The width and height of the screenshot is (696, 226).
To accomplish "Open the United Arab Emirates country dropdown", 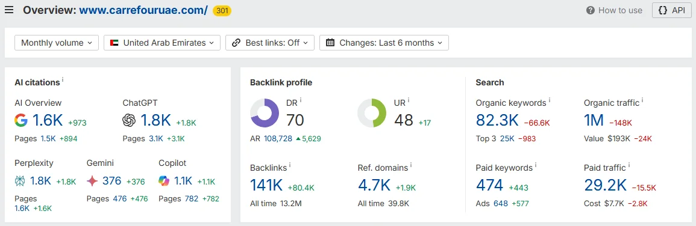I will coord(162,43).
